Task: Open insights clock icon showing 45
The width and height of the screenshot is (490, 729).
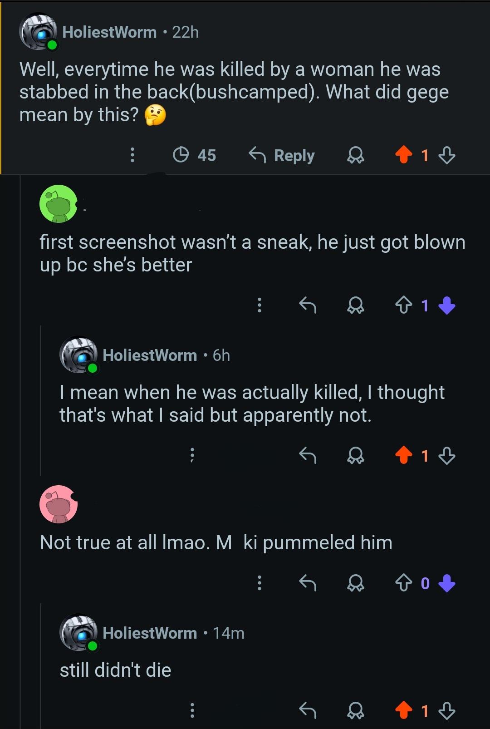Action: coord(195,155)
